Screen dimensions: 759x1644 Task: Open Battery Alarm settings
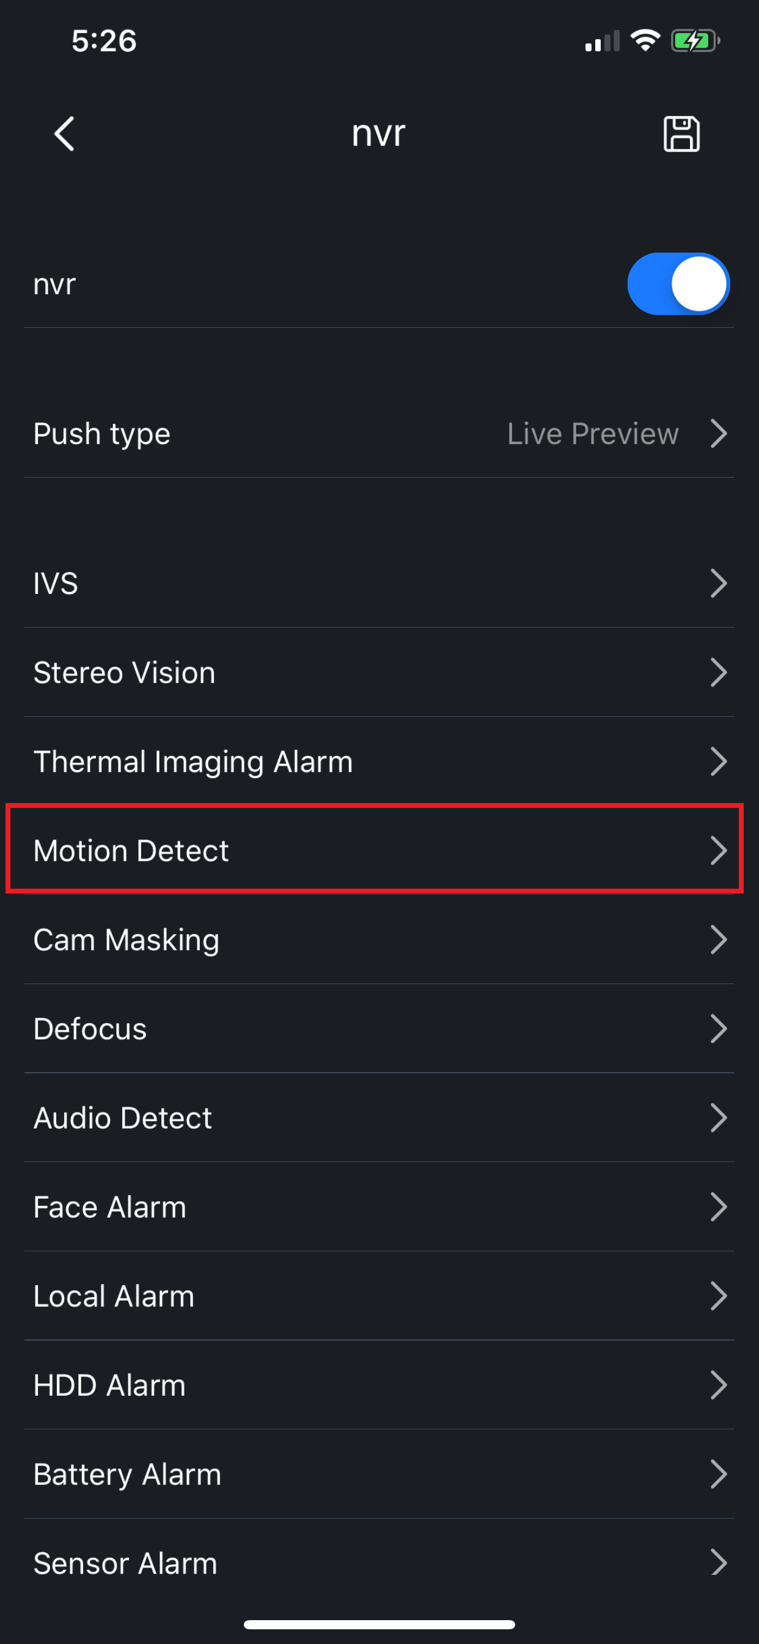click(x=380, y=1474)
